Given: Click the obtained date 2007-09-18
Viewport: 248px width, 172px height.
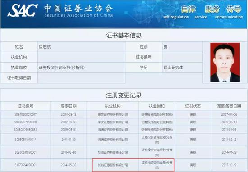Looking at the screenshot, I should point(69,122).
